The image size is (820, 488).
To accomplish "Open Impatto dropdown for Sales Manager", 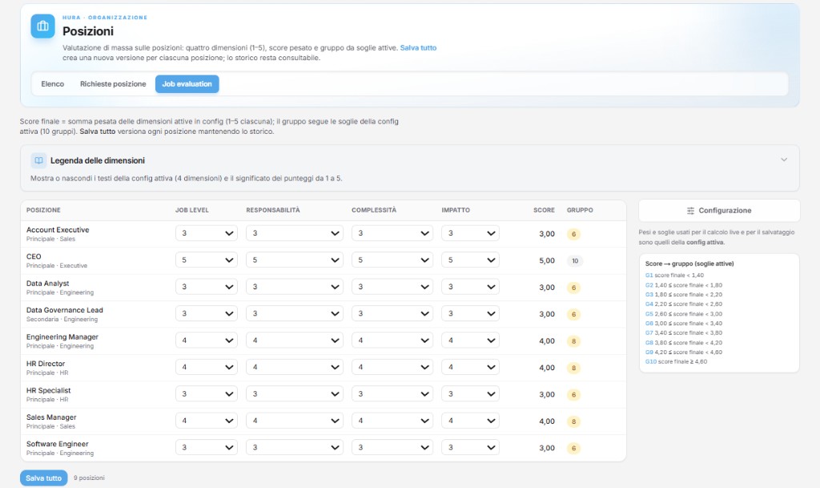I will pyautogui.click(x=470, y=421).
